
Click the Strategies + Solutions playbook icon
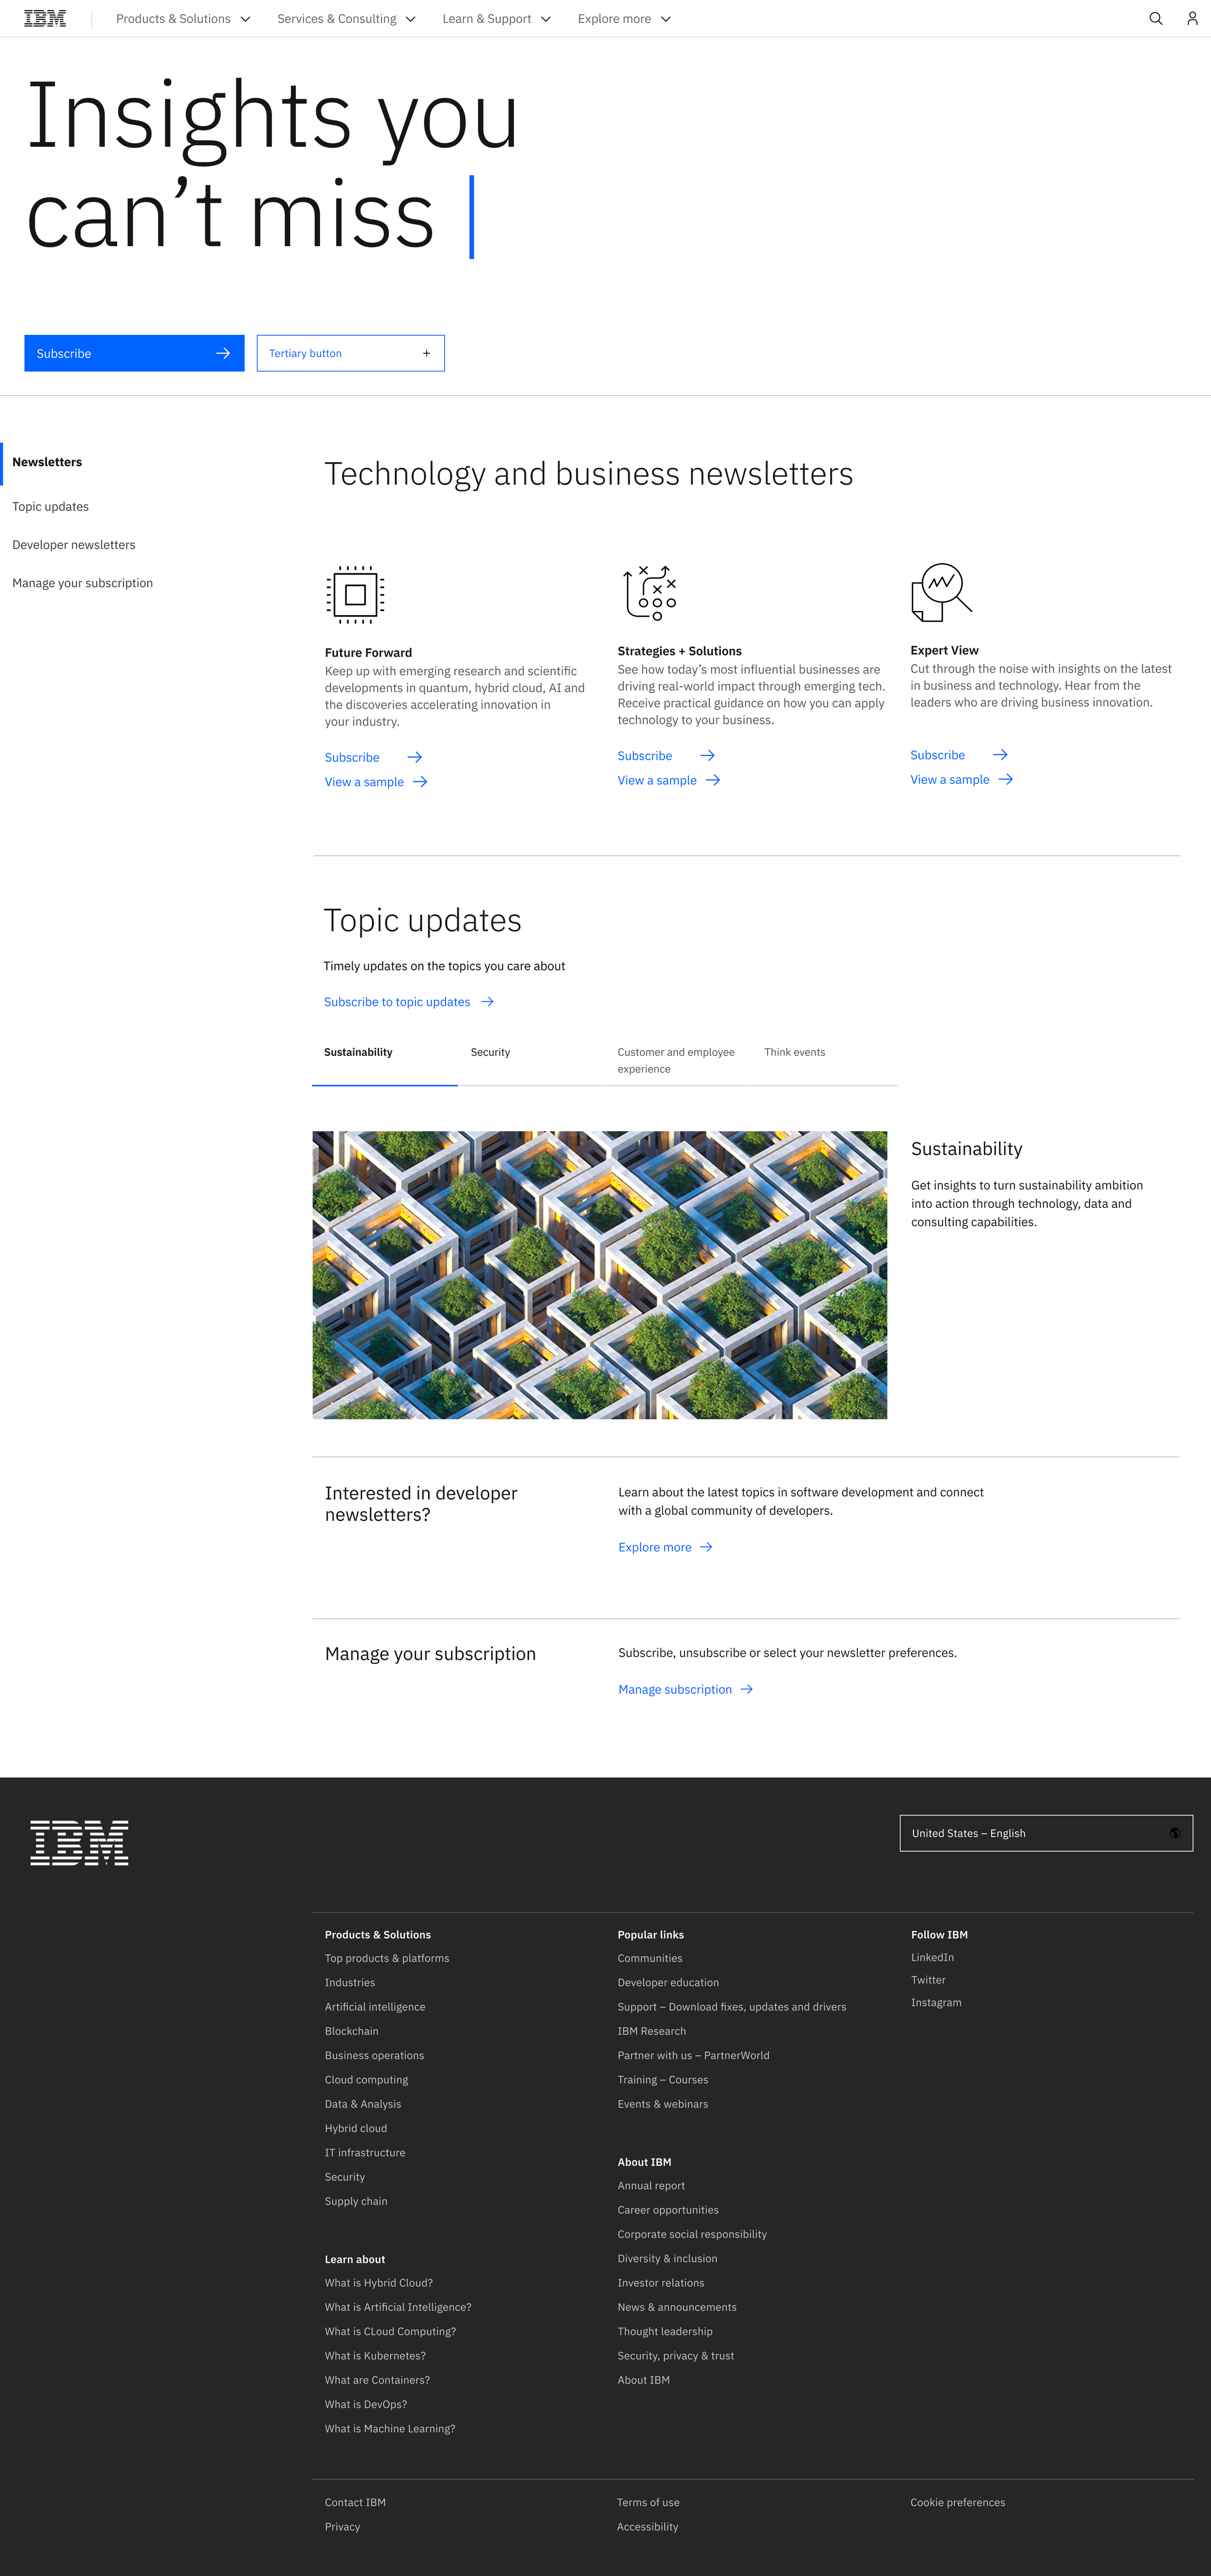coord(650,592)
